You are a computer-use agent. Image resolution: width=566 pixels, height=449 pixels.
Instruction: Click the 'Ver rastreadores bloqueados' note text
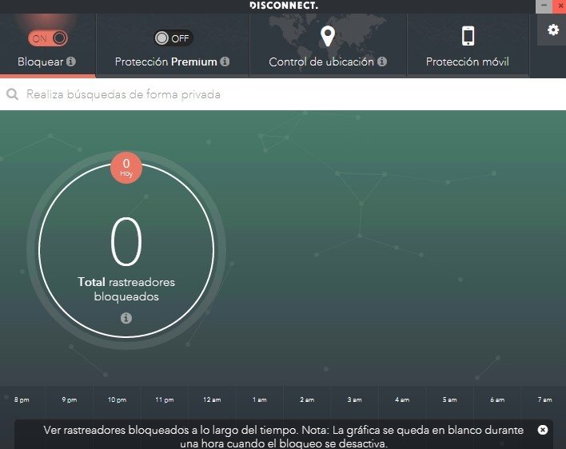283,436
